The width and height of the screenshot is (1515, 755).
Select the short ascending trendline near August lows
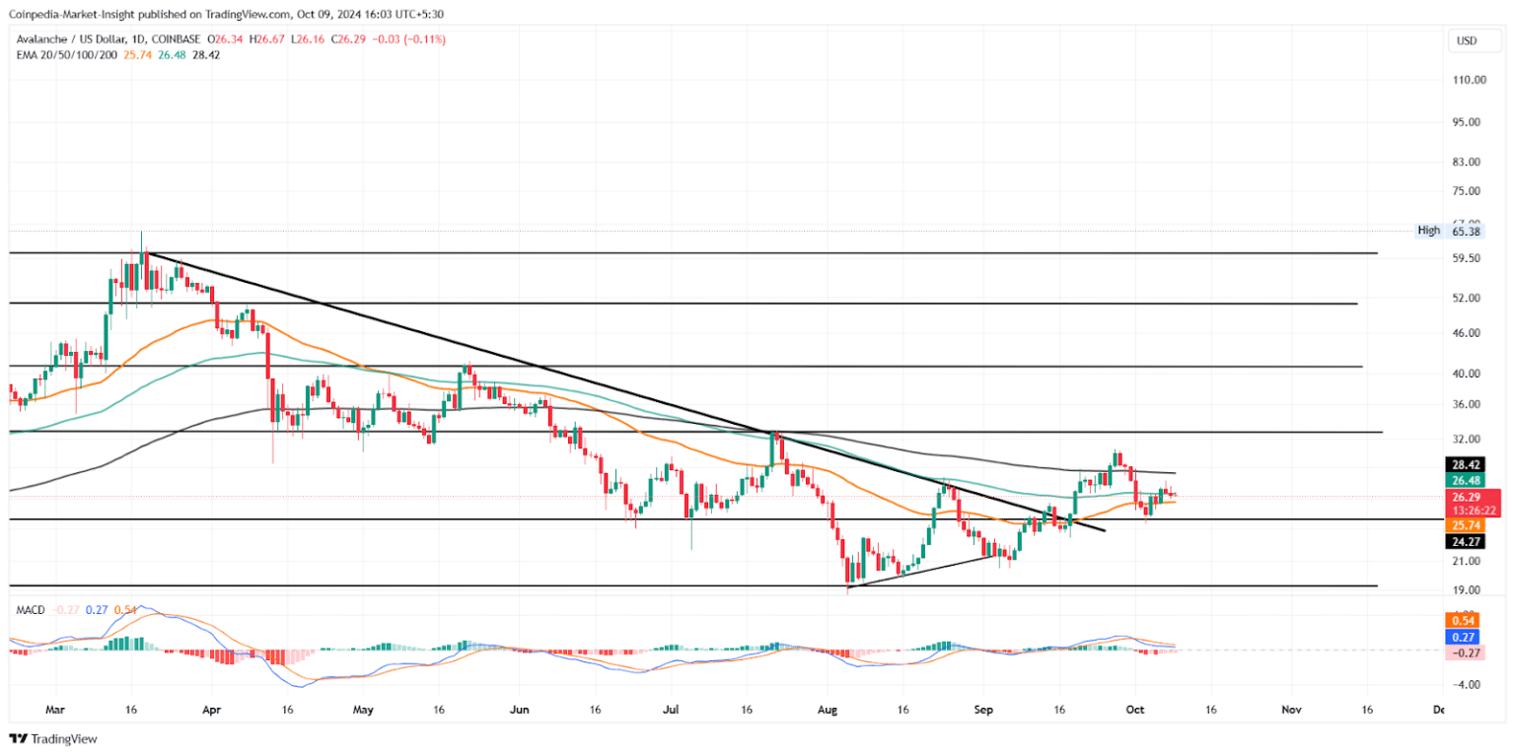click(923, 571)
